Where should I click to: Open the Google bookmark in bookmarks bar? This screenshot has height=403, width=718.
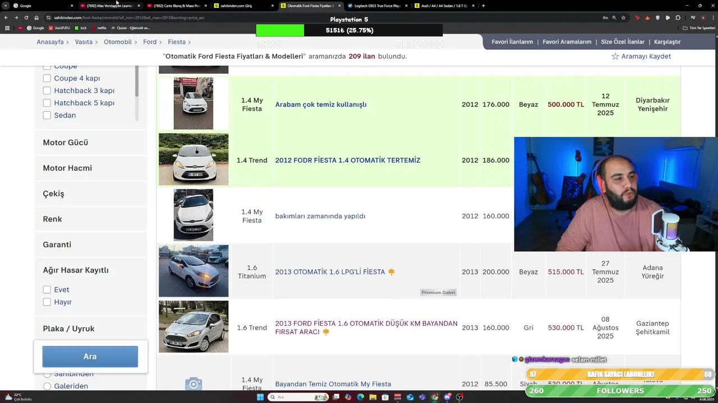point(35,28)
